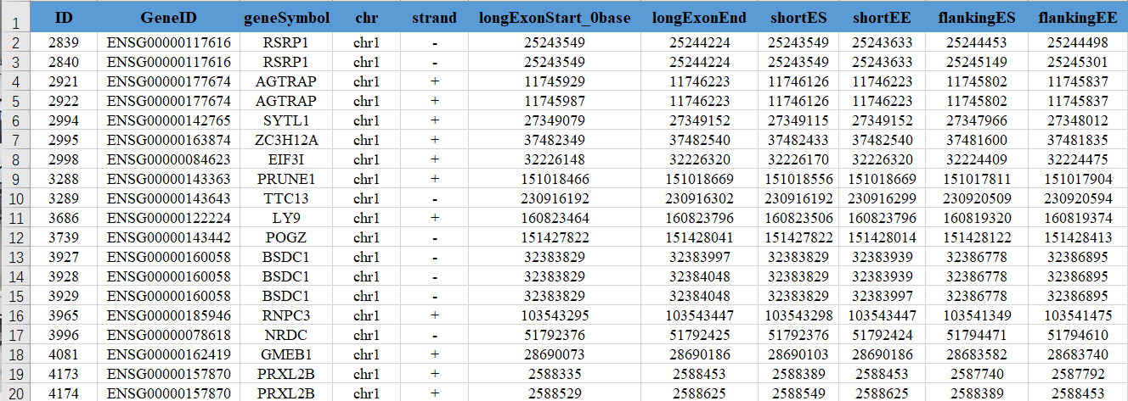Click flankingES cell 37481600
The image size is (1128, 401).
click(977, 140)
